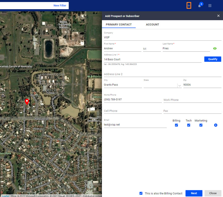Screen dimensions: 223x197
Task: Select the PRIMARY CONTACT tab
Action: 119,25
